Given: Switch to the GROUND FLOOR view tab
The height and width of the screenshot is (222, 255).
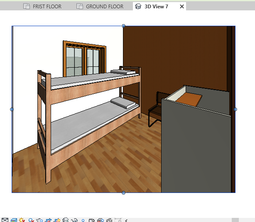Looking at the screenshot, I should pyautogui.click(x=100, y=7).
